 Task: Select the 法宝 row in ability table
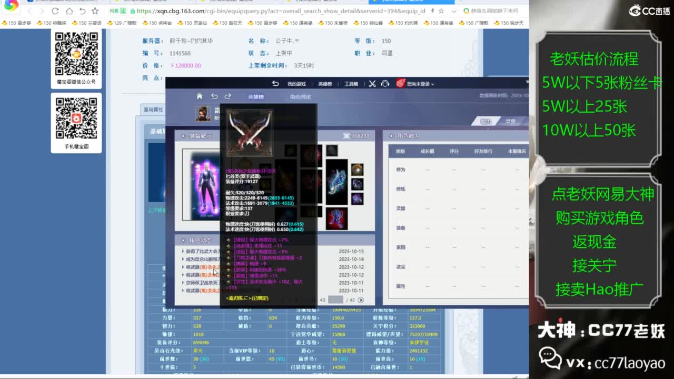pos(459,267)
